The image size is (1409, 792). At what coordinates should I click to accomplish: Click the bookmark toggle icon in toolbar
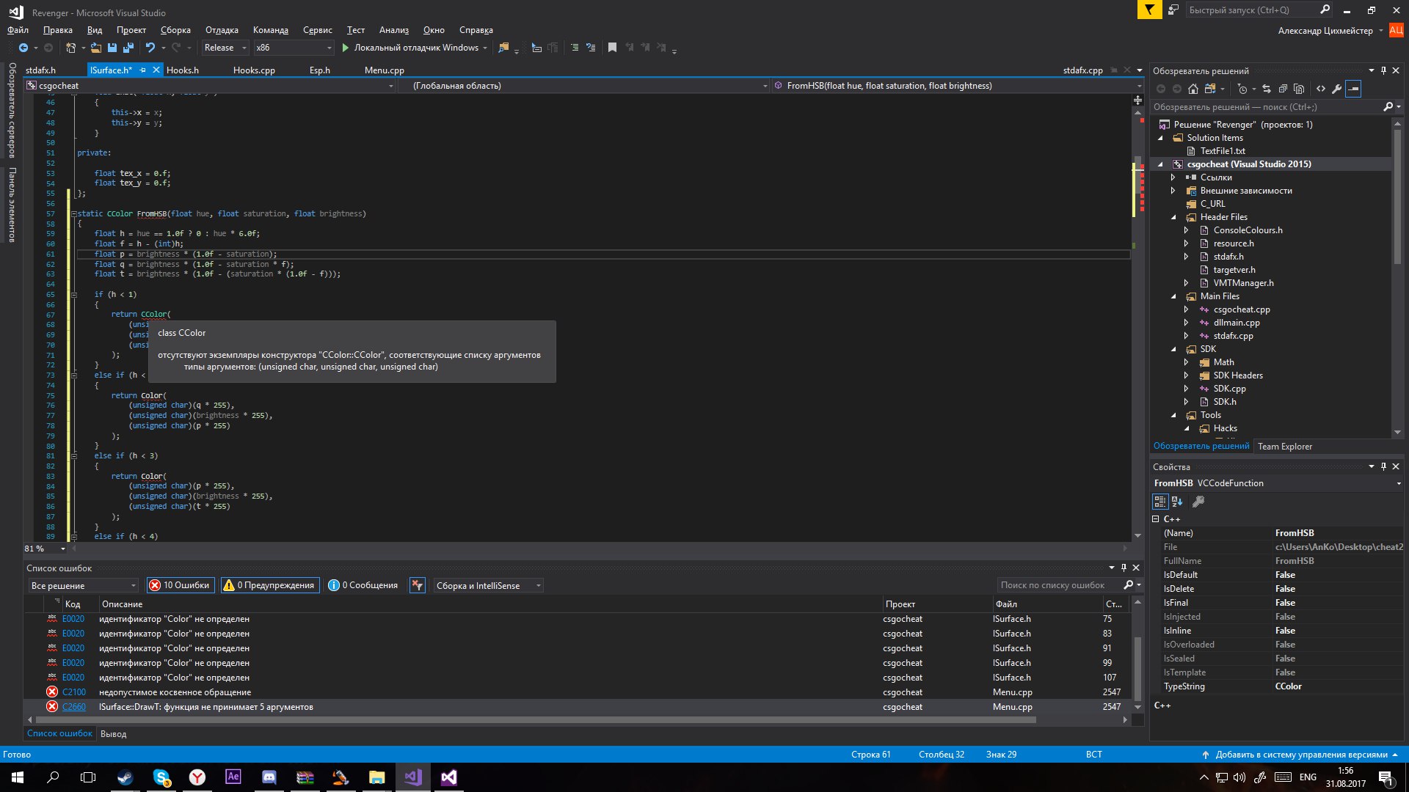click(612, 48)
